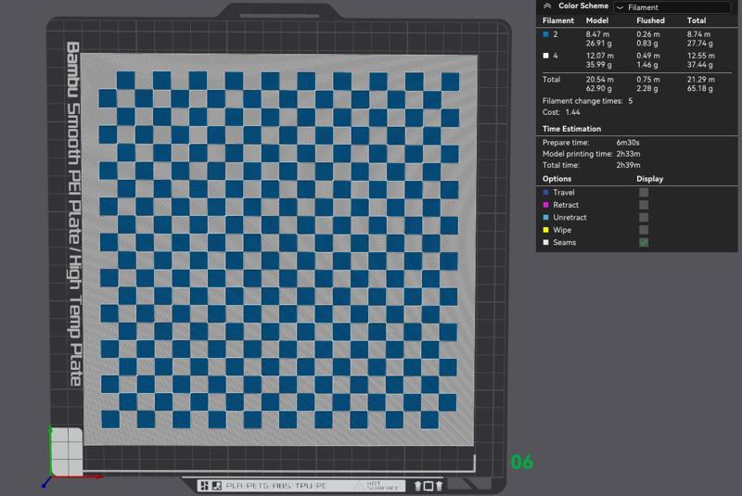Toggle the Retract display checkbox

point(644,205)
